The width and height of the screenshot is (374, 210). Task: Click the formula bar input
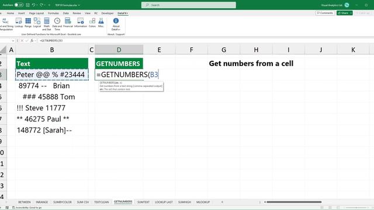[x=205, y=41]
